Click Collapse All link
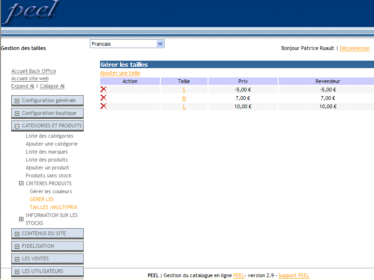374x280 pixels. pos(52,86)
